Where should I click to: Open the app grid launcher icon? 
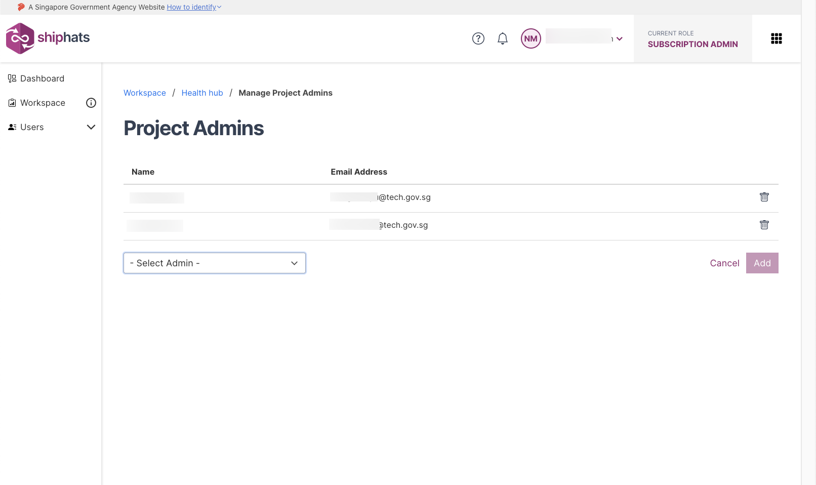776,38
